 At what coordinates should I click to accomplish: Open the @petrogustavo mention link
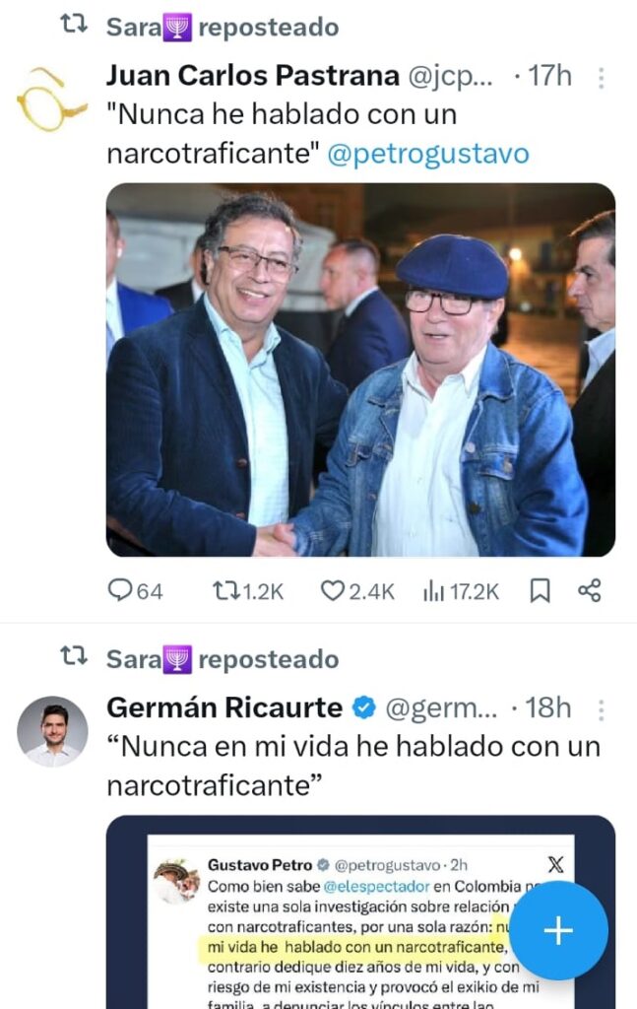coord(428,154)
